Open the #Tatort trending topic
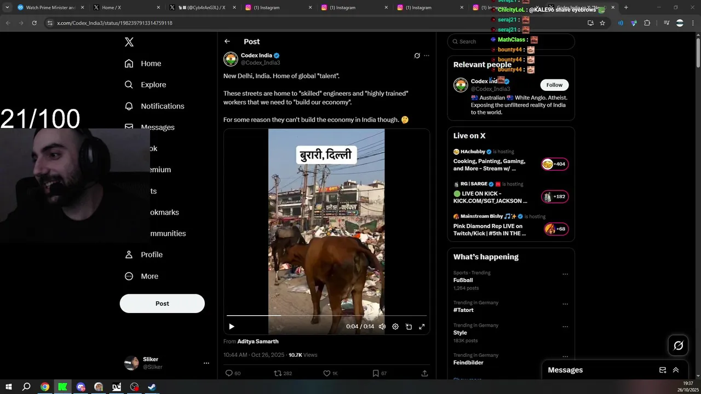 (463, 310)
